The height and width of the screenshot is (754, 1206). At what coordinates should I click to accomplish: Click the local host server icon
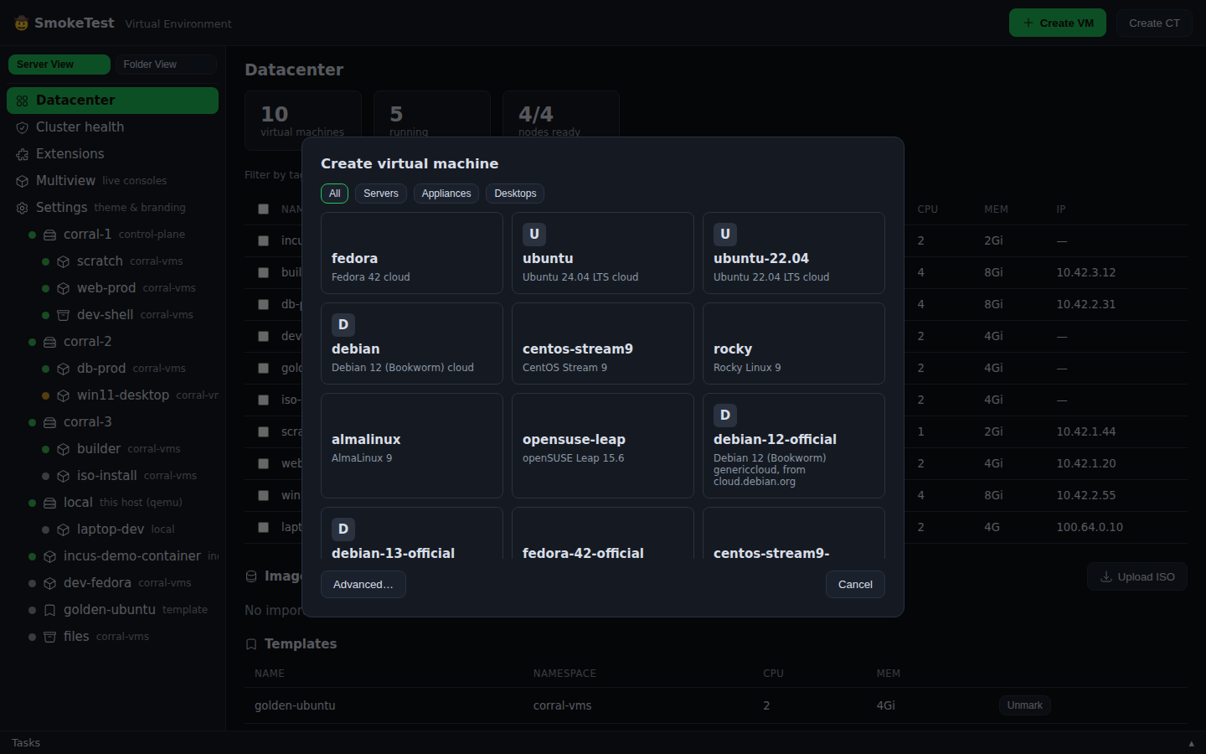click(50, 503)
